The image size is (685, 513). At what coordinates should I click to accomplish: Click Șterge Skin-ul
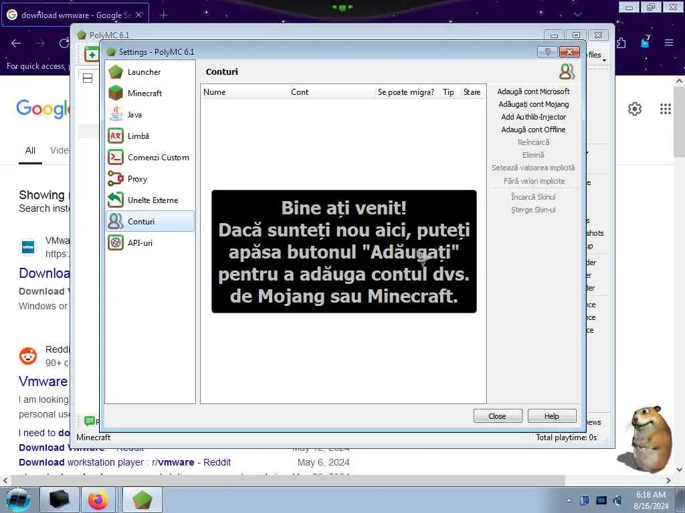[x=533, y=210]
